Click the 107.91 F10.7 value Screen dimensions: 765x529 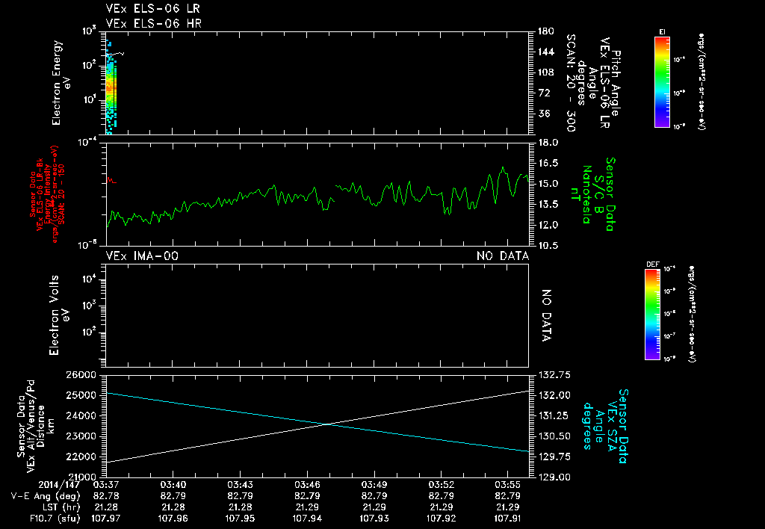pos(508,519)
